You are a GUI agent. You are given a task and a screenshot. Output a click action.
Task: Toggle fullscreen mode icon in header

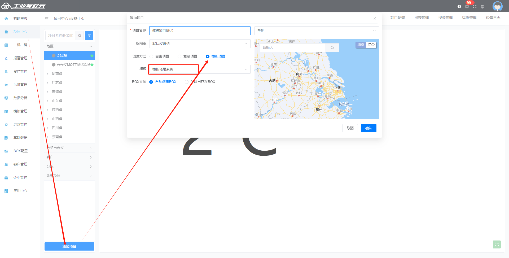[475, 7]
